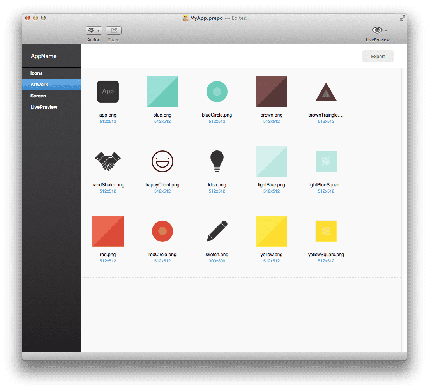
Task: Select the app.png icon thumbnail
Action: click(108, 92)
